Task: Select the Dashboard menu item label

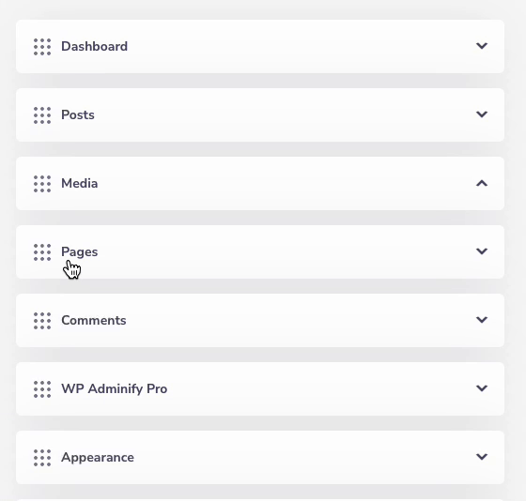Action: coord(94,46)
